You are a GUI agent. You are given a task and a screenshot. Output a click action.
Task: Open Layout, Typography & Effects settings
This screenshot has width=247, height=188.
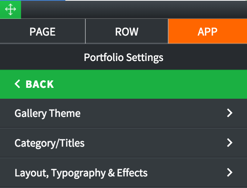tap(123, 172)
